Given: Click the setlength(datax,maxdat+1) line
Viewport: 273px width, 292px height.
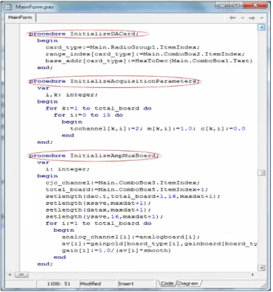Looking at the screenshot, I should pyautogui.click(x=98, y=210).
